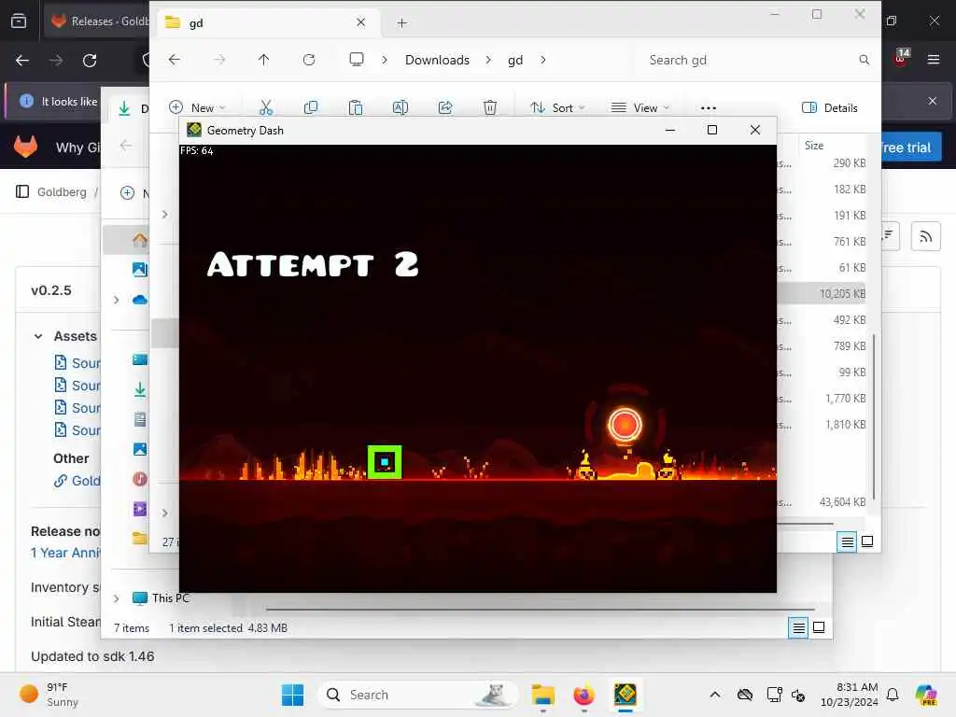Switch to large thumbnails view in gd Explorer

pyautogui.click(x=867, y=541)
